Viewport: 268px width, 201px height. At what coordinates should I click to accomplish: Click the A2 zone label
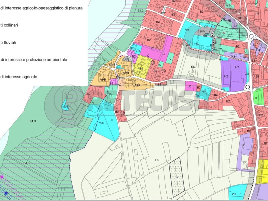120,85
